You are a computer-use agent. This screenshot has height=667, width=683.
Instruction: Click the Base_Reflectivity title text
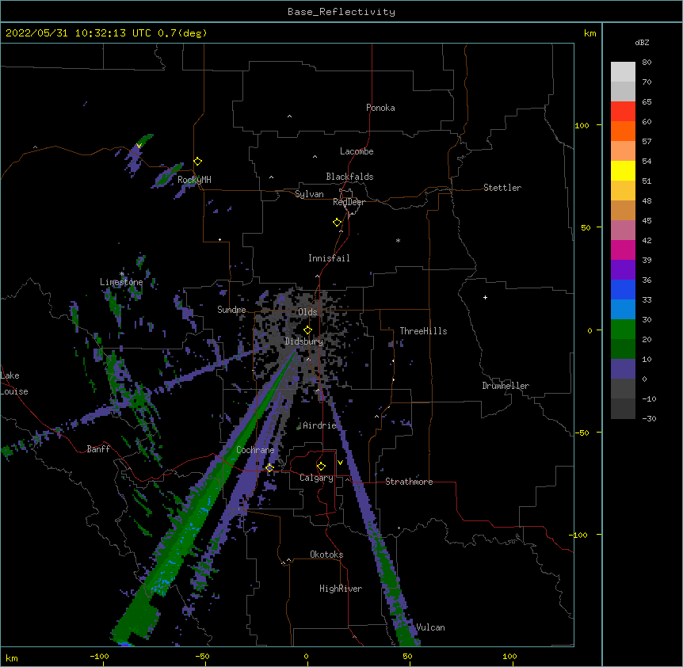point(341,12)
